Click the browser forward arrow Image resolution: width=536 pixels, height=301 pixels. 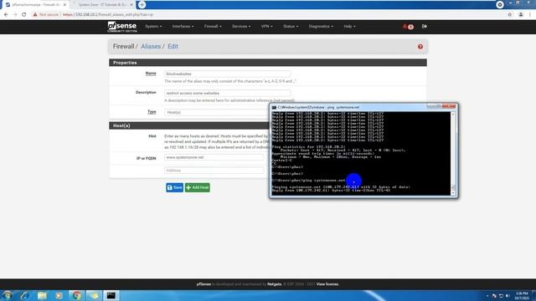pyautogui.click(x=15, y=15)
